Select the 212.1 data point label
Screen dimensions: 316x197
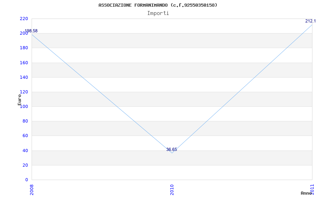(310, 21)
